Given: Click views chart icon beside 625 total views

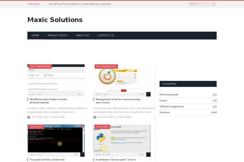Looking at the screenshot, I should click(95, 117).
